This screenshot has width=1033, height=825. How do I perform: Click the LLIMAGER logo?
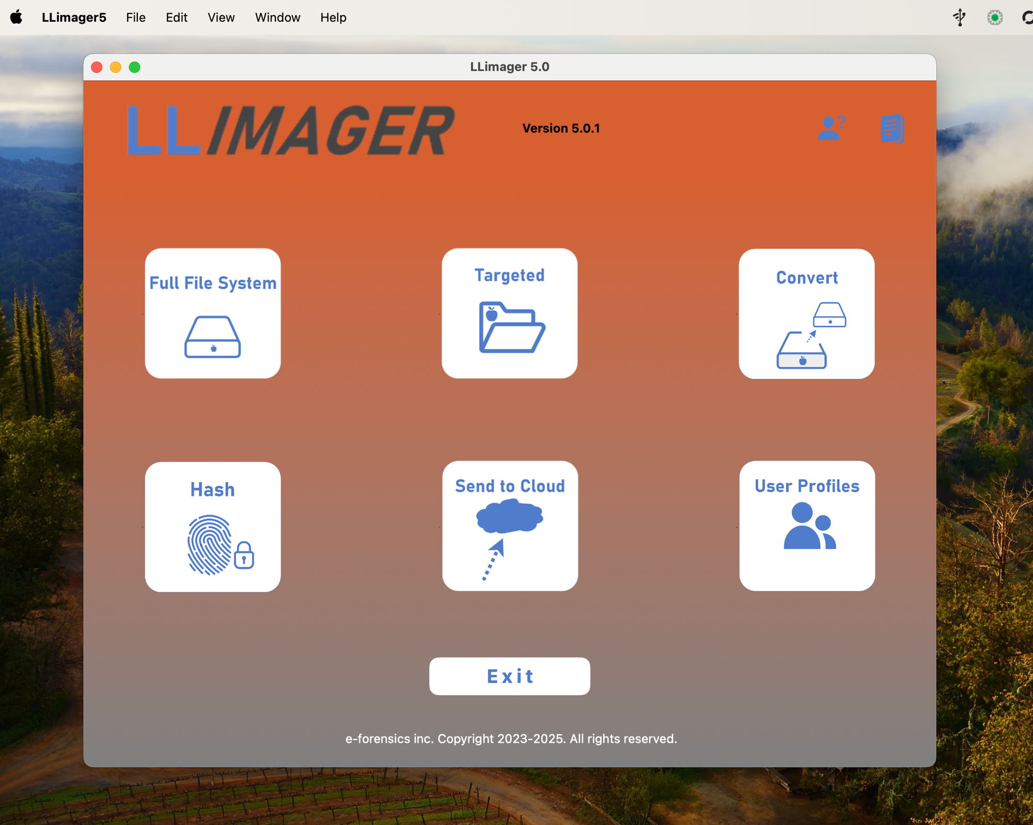[x=291, y=130]
